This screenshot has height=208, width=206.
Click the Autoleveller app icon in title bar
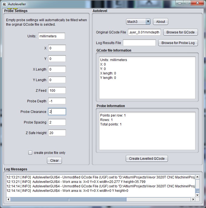pyautogui.click(x=4, y=4)
